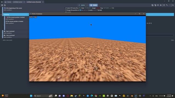
Task: Open the main hamburger menu
Action: [2, 2]
